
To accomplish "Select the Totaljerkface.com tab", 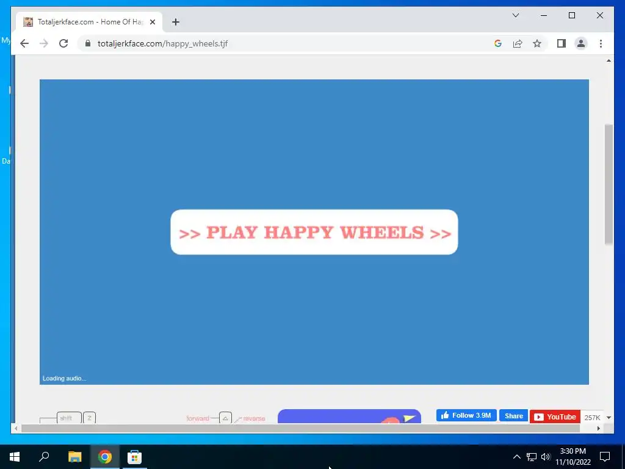I will (89, 22).
